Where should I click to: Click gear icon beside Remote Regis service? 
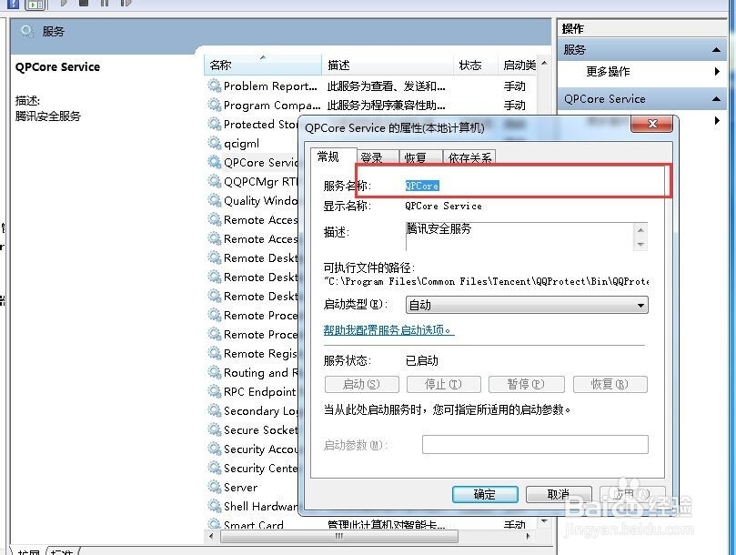pyautogui.click(x=215, y=354)
